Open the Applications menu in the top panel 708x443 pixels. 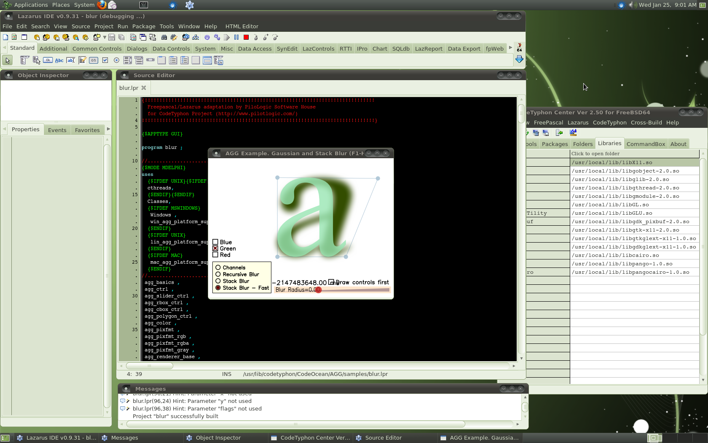[x=26, y=5]
